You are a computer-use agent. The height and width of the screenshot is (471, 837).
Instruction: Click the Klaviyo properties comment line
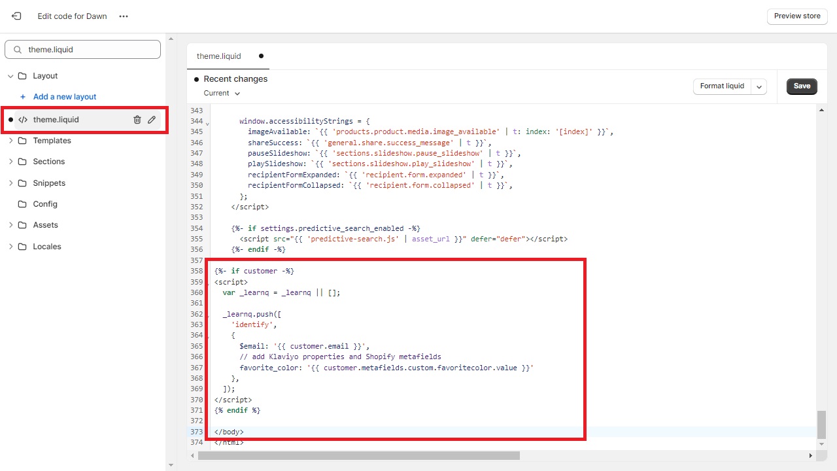point(340,357)
